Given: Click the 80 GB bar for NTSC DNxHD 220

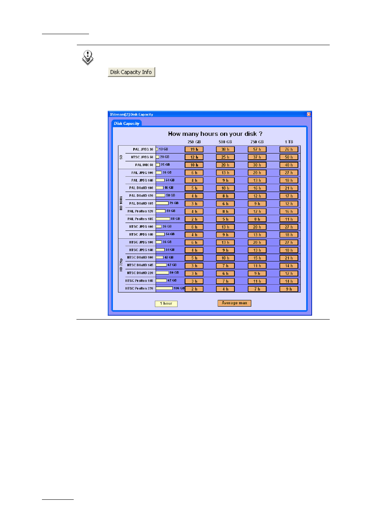Looking at the screenshot, I should (162, 272).
